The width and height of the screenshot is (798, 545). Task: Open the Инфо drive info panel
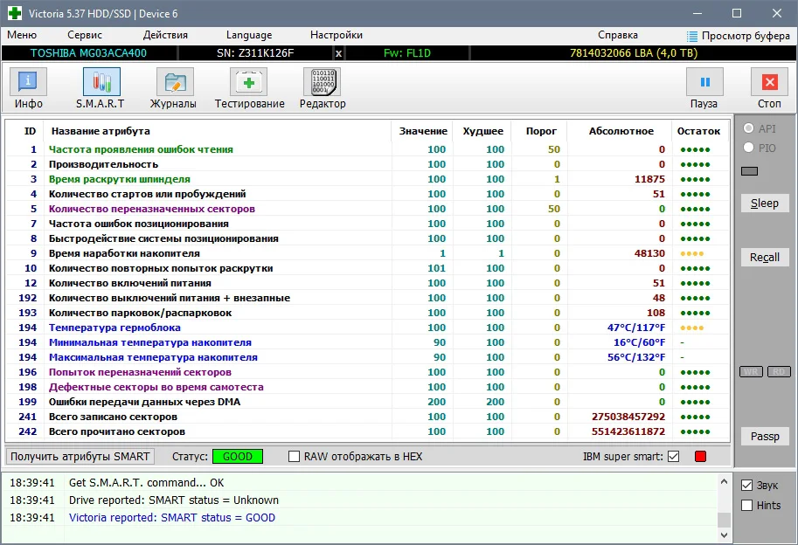point(29,83)
